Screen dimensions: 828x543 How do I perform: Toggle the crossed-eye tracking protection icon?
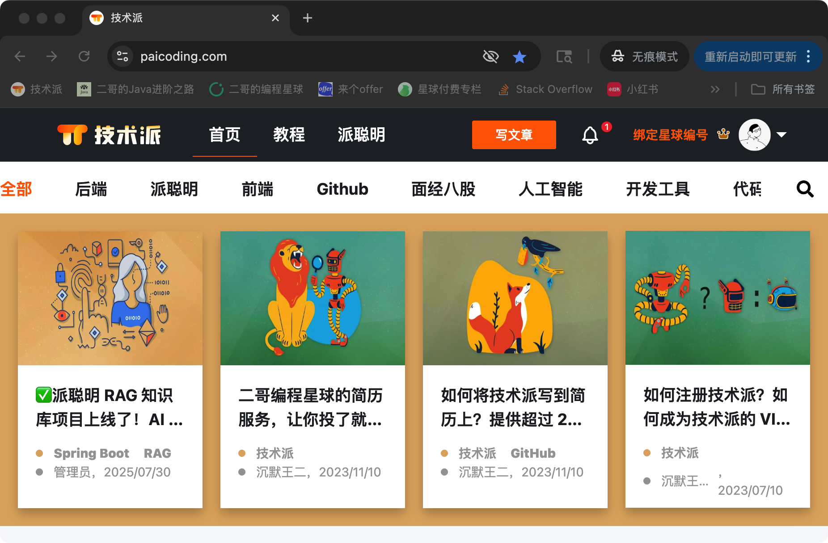coord(490,56)
